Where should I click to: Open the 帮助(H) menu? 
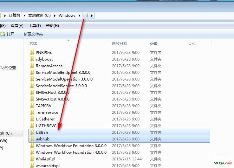pos(52,26)
